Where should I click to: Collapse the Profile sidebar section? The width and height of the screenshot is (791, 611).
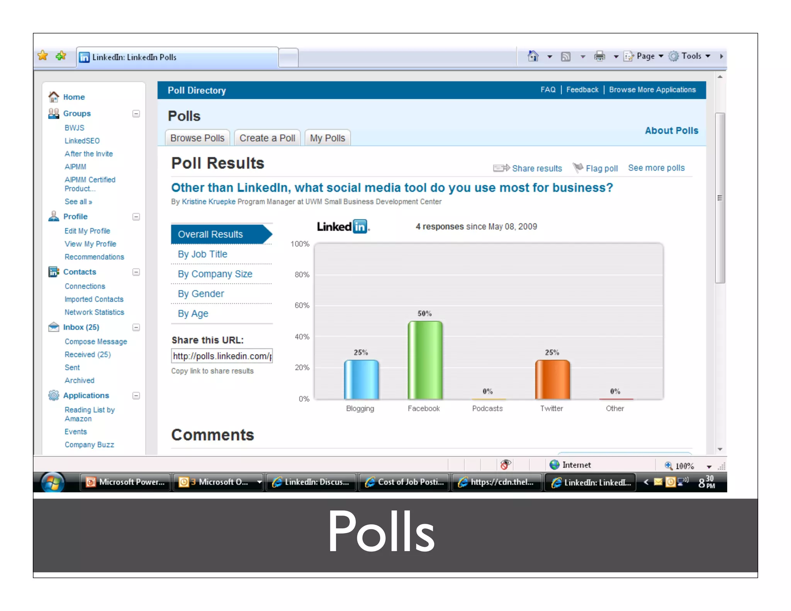click(136, 217)
